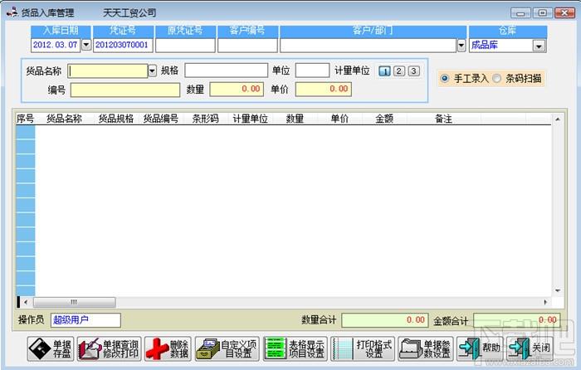Screen dimensions: 581x370
Task: Click the 数量 column header
Action: (295, 119)
